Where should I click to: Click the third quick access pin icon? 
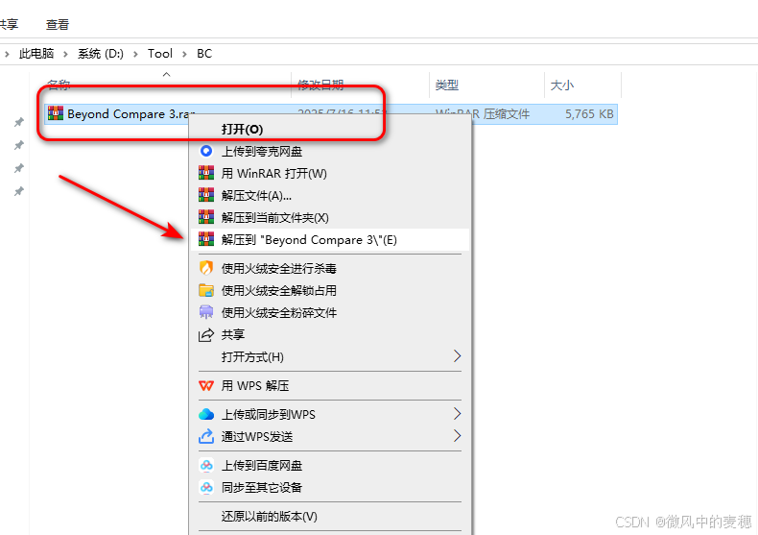(x=19, y=168)
